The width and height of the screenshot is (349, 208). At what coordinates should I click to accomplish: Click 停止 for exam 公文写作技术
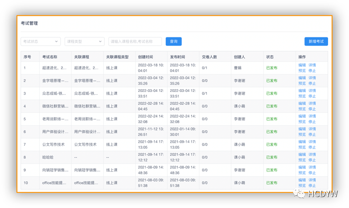click(312, 147)
